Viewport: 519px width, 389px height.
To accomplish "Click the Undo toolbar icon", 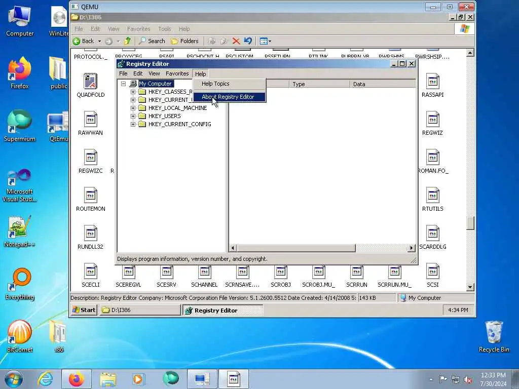I will 248,41.
